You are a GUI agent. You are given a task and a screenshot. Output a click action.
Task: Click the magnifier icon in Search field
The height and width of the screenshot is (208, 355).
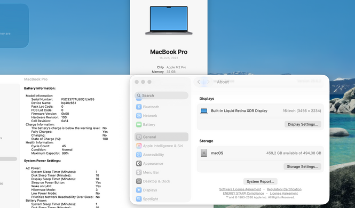[139, 95]
